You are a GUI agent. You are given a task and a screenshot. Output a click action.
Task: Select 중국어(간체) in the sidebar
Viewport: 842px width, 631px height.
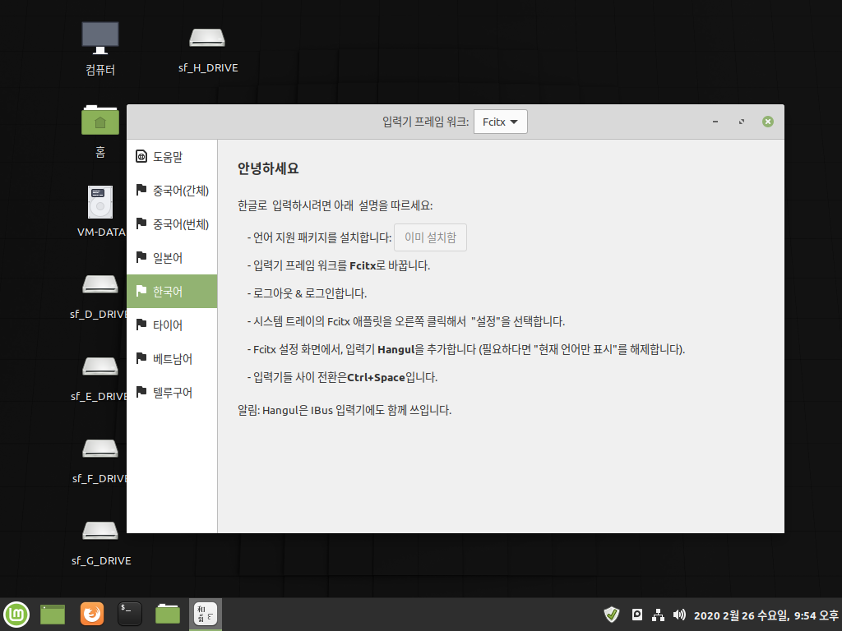[172, 191]
